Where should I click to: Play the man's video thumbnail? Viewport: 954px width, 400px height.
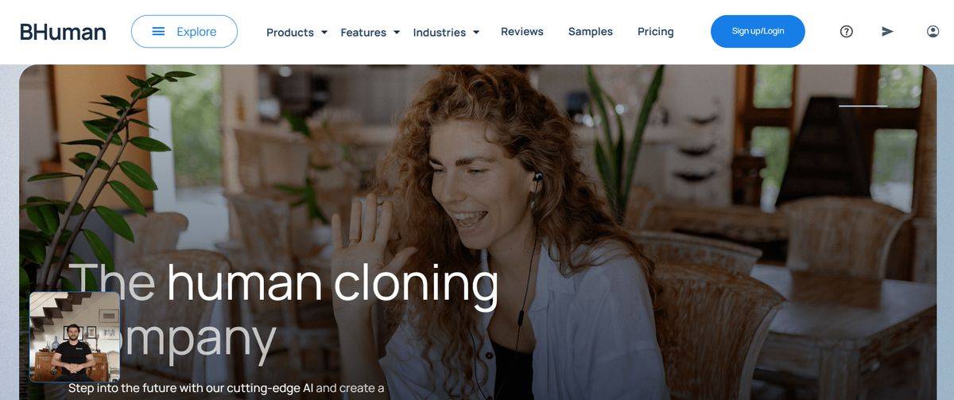tap(75, 337)
